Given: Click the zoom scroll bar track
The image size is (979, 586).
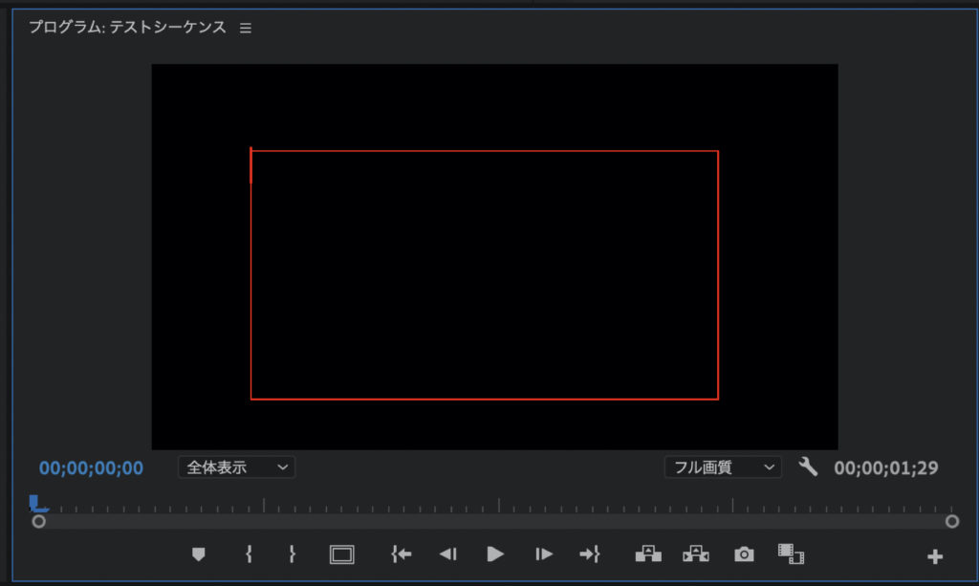Looking at the screenshot, I should click(x=495, y=521).
